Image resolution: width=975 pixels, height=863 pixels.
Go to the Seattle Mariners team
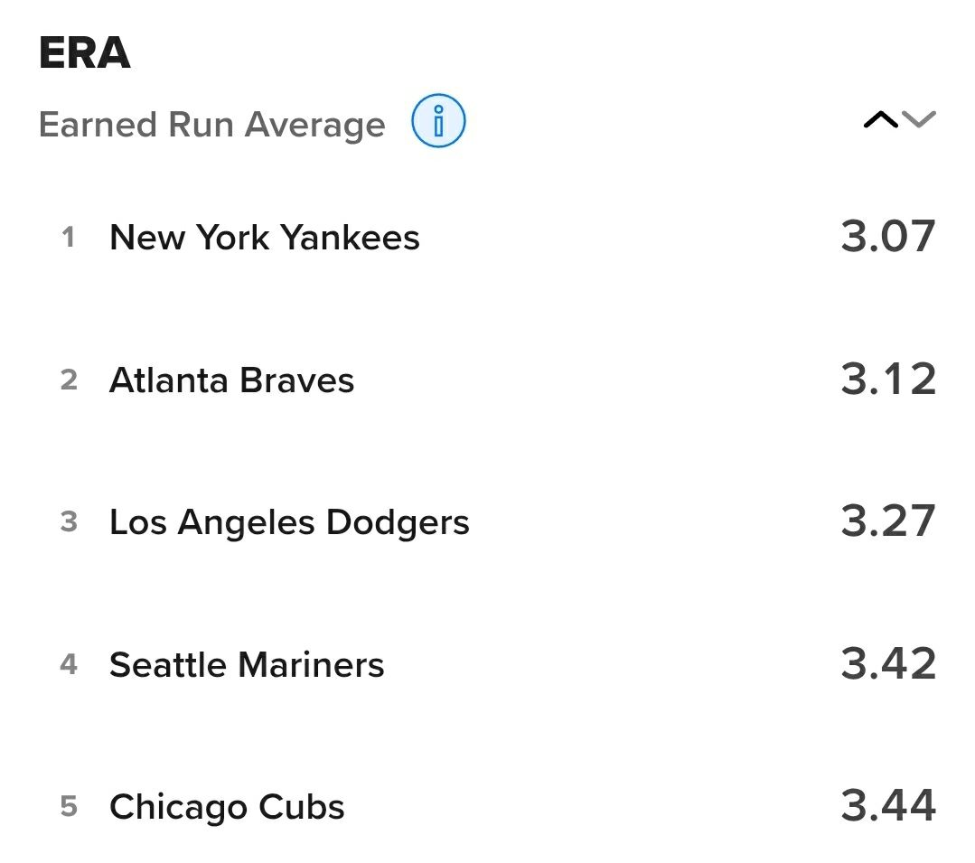[247, 665]
